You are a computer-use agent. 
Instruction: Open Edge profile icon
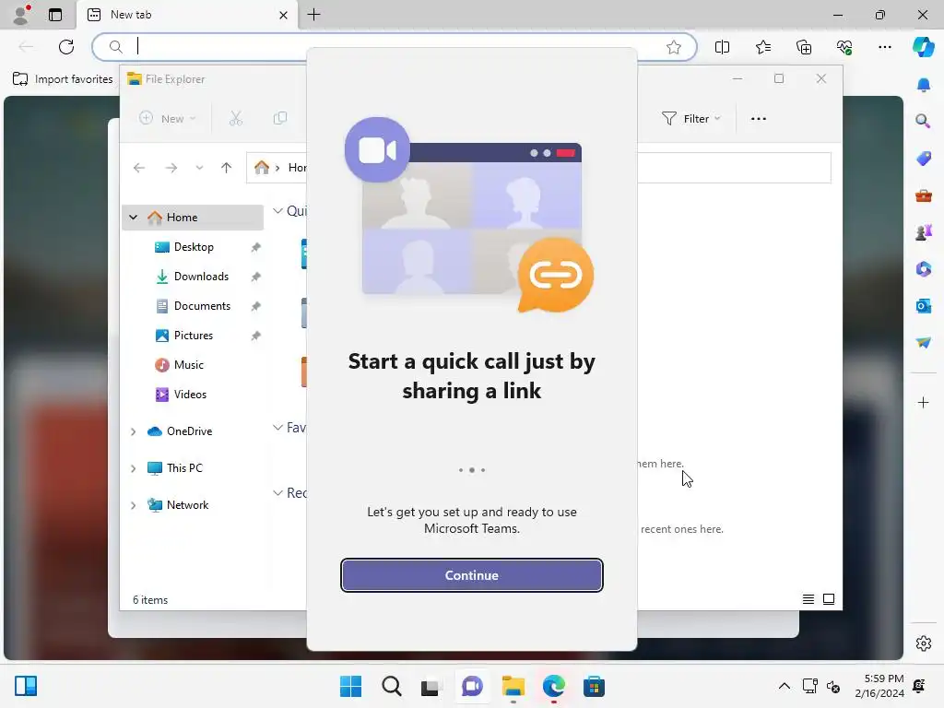point(22,15)
